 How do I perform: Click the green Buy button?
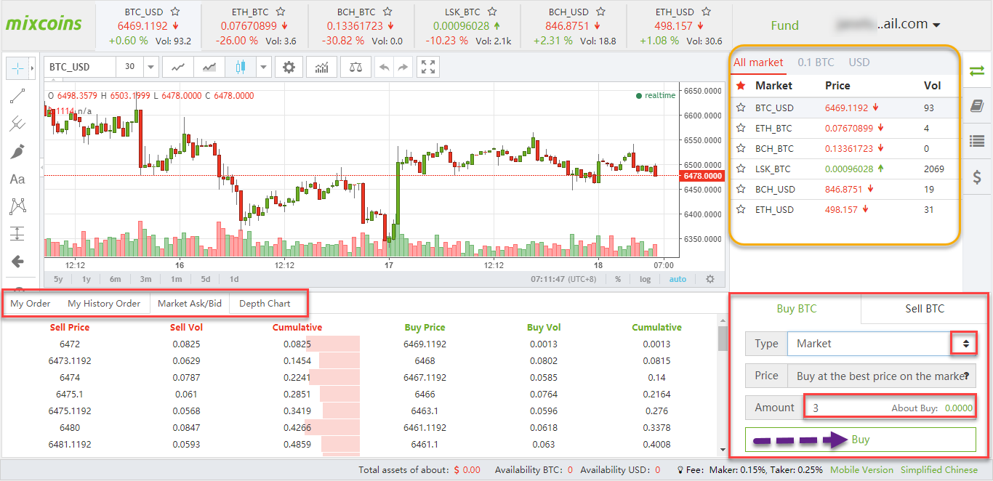860,440
